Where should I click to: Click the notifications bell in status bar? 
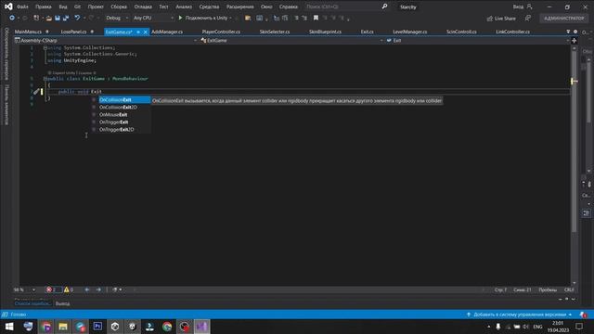click(x=583, y=315)
